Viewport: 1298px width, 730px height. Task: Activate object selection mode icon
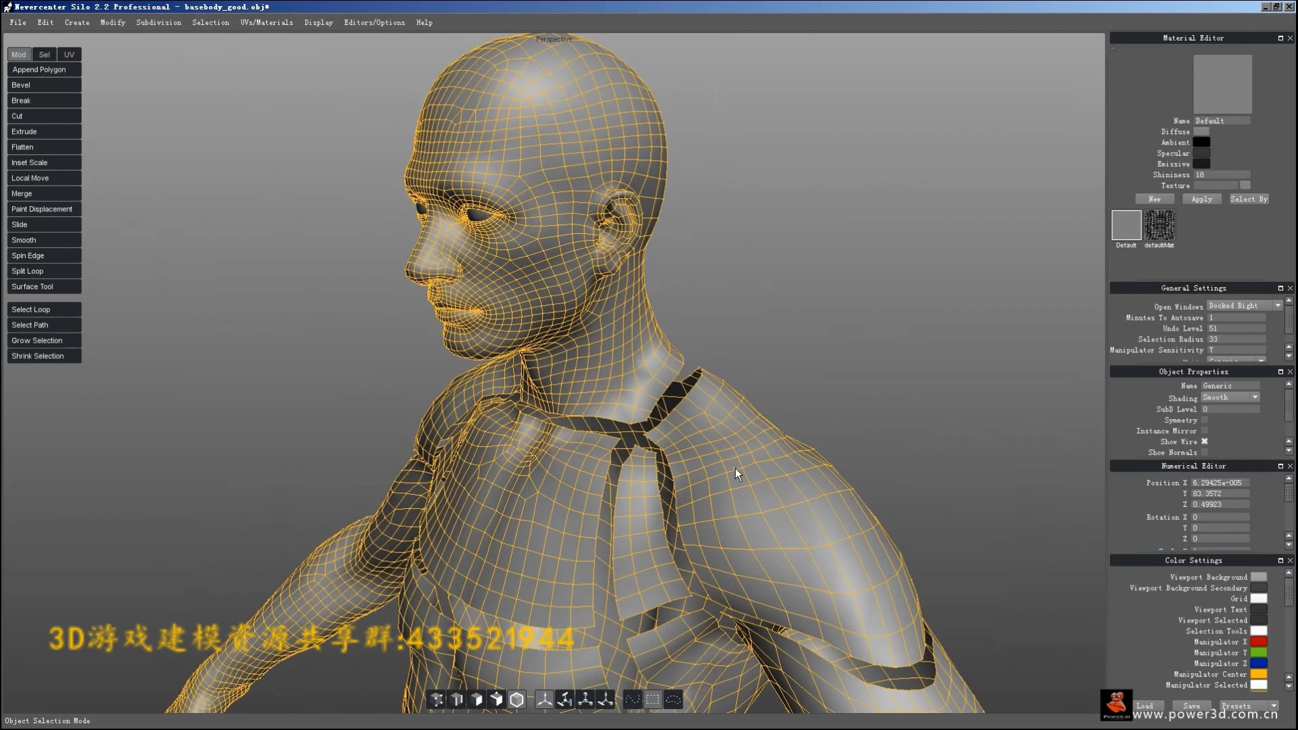[516, 700]
